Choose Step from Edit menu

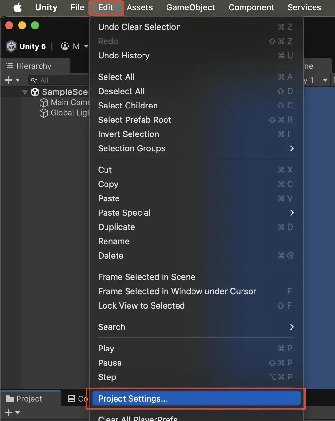(x=196, y=377)
